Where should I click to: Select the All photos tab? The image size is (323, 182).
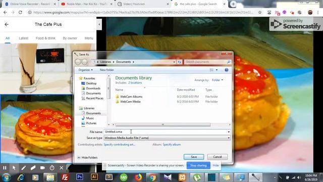click(x=8, y=38)
